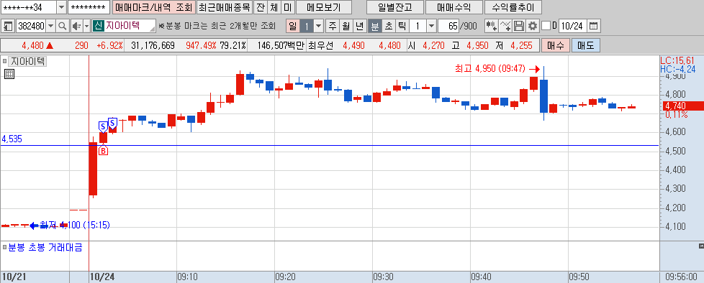The width and height of the screenshot is (704, 283).
Task: Close the 거래대금 sub-panel with the x icon
Action: pos(701,246)
